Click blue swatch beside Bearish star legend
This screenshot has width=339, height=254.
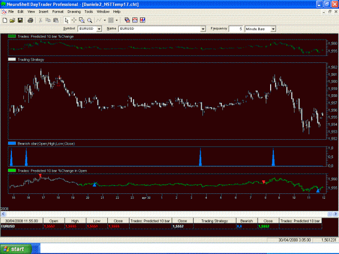point(12,144)
